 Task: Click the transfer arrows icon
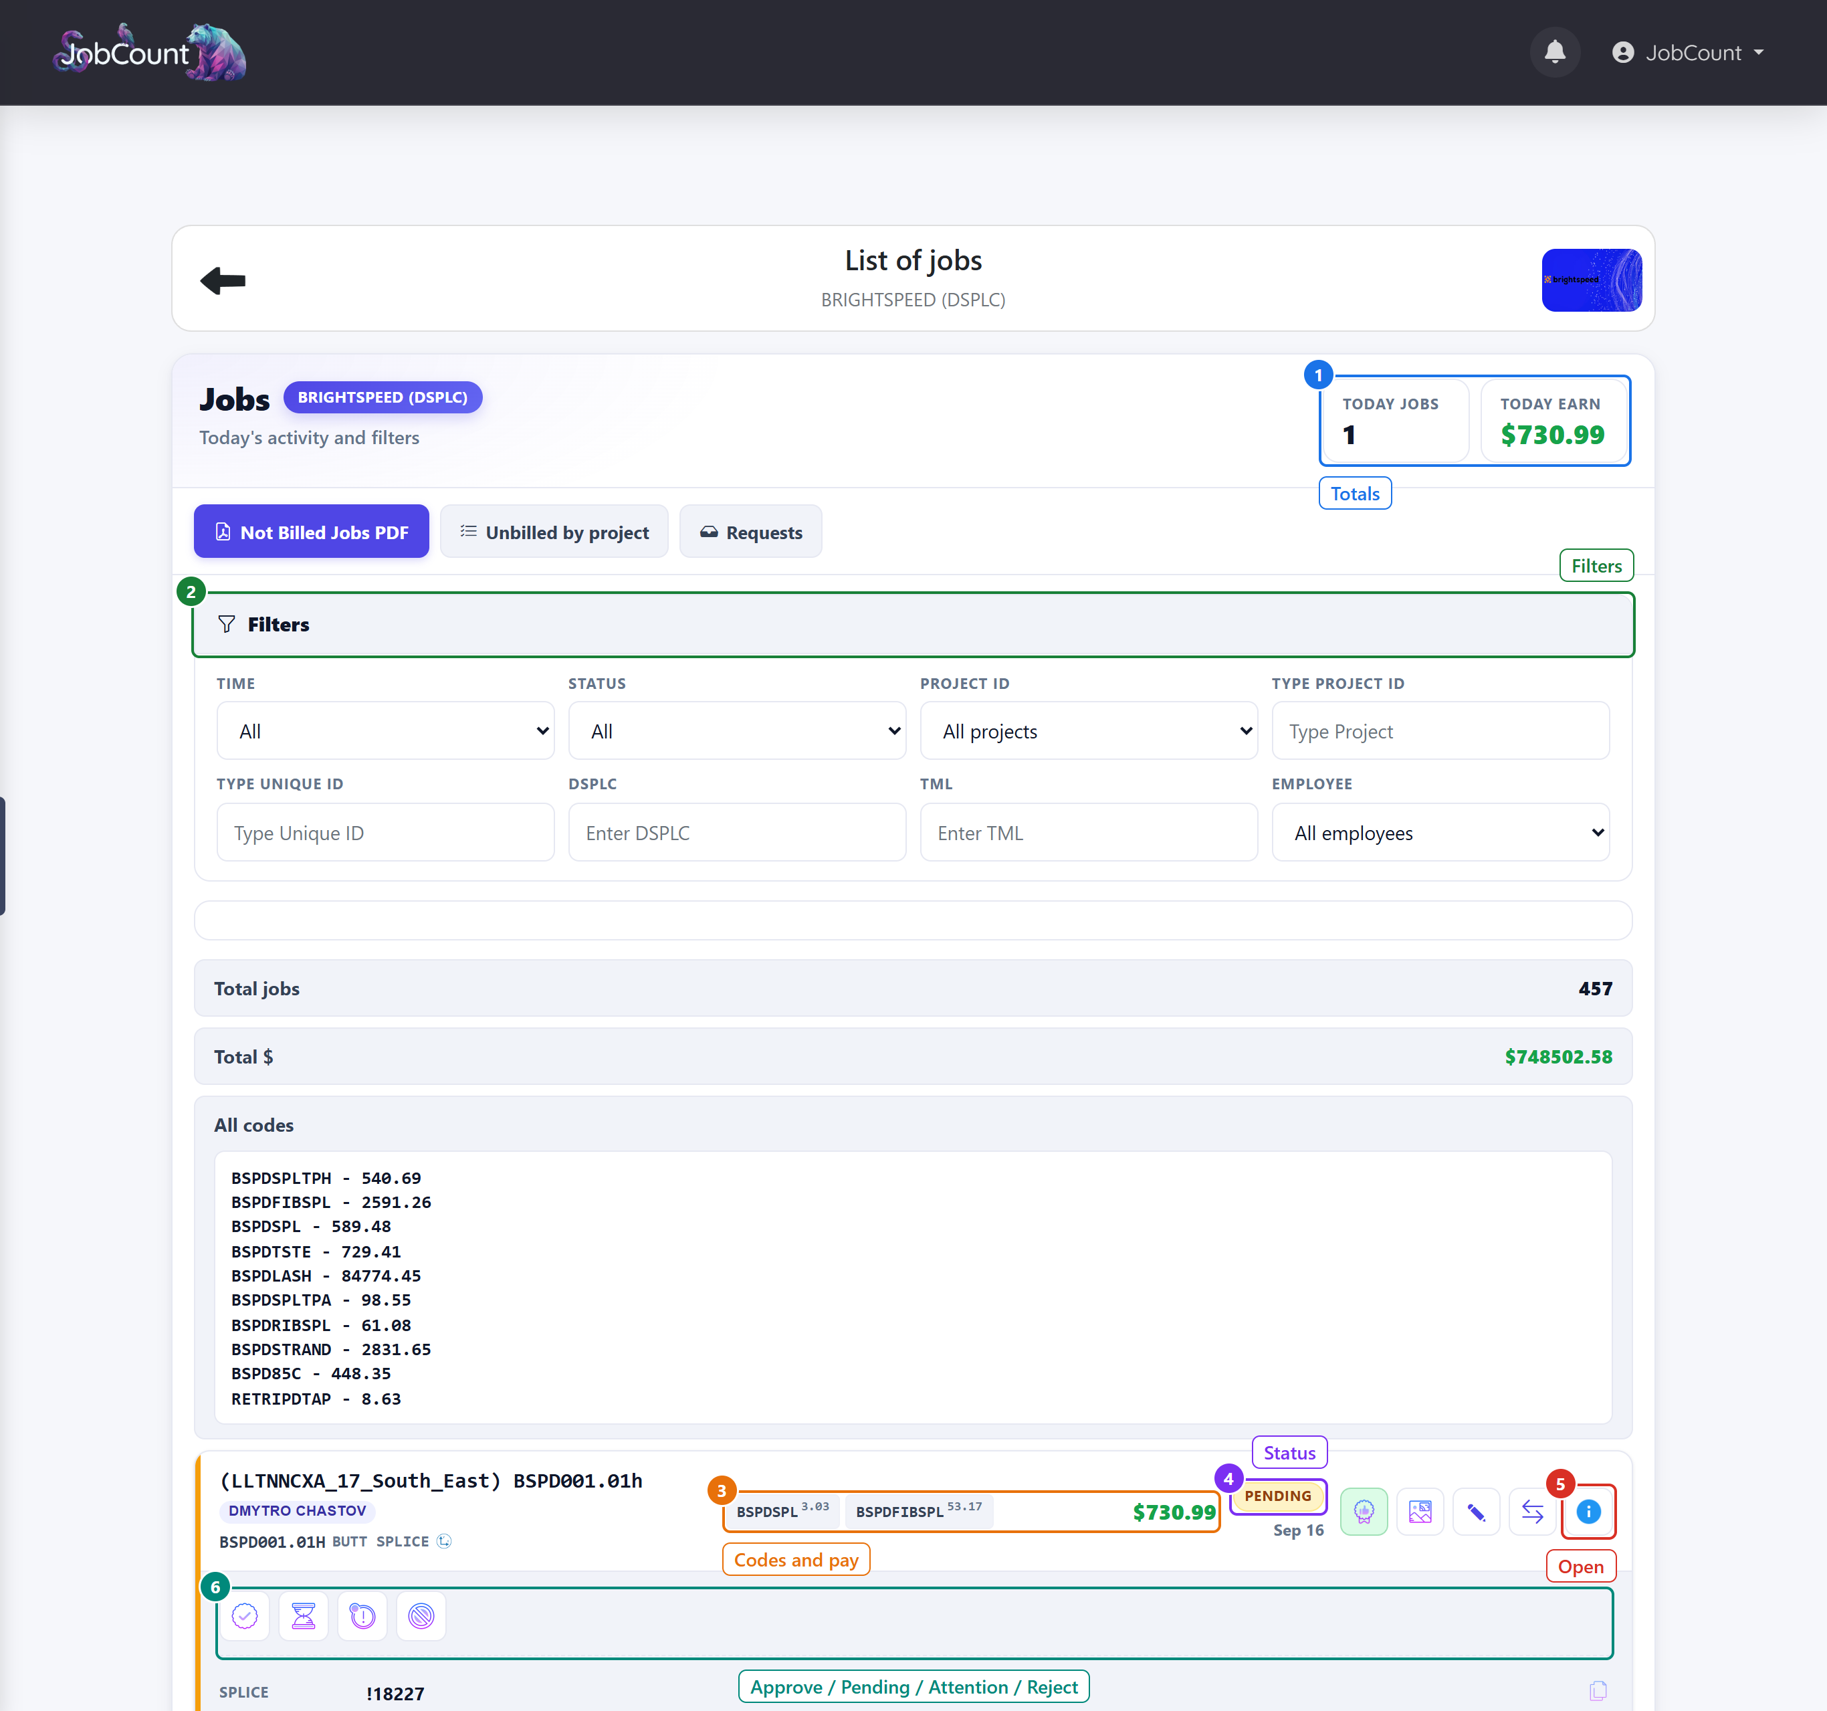[x=1532, y=1512]
